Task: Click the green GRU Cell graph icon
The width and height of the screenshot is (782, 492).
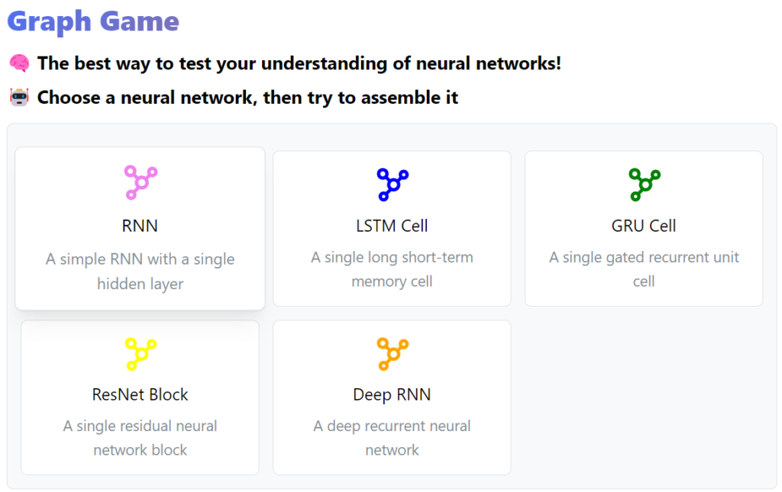Action: click(645, 185)
